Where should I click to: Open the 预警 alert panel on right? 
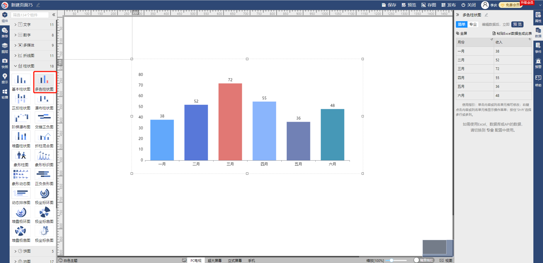[538, 63]
